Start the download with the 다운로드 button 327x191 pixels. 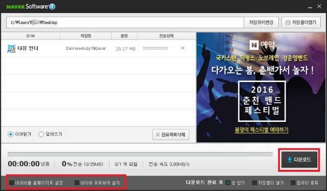point(299,160)
